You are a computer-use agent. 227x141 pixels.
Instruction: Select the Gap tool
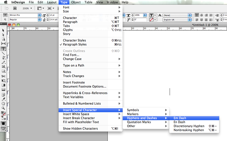[3, 43]
